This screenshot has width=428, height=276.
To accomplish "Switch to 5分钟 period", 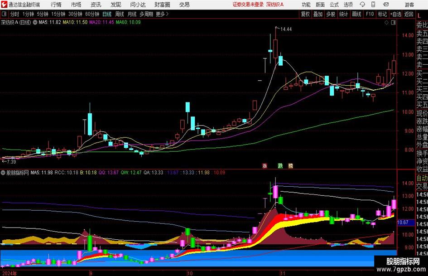I will [x=42, y=14].
